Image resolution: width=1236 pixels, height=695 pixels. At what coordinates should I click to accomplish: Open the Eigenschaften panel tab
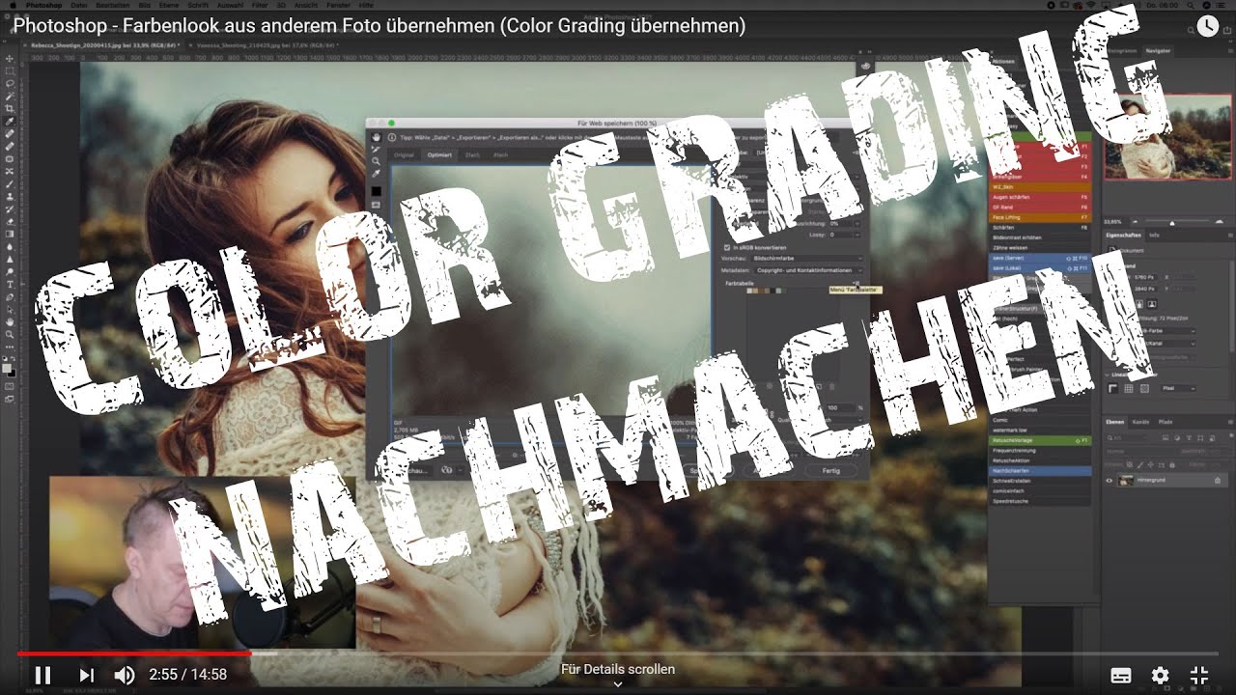[1124, 235]
